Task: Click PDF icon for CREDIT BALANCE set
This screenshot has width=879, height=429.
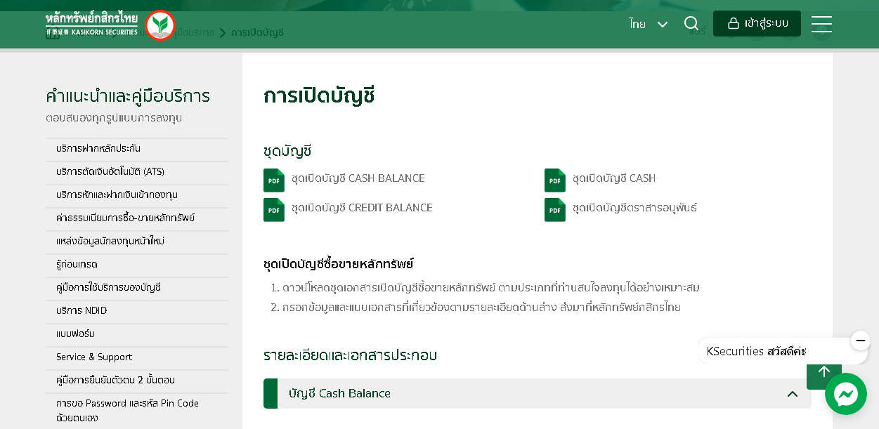Action: [x=274, y=209]
